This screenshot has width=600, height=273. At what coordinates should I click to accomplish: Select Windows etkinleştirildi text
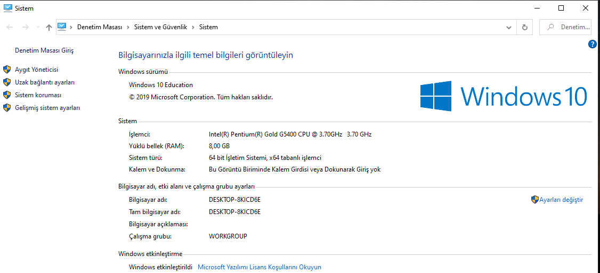[x=160, y=267]
